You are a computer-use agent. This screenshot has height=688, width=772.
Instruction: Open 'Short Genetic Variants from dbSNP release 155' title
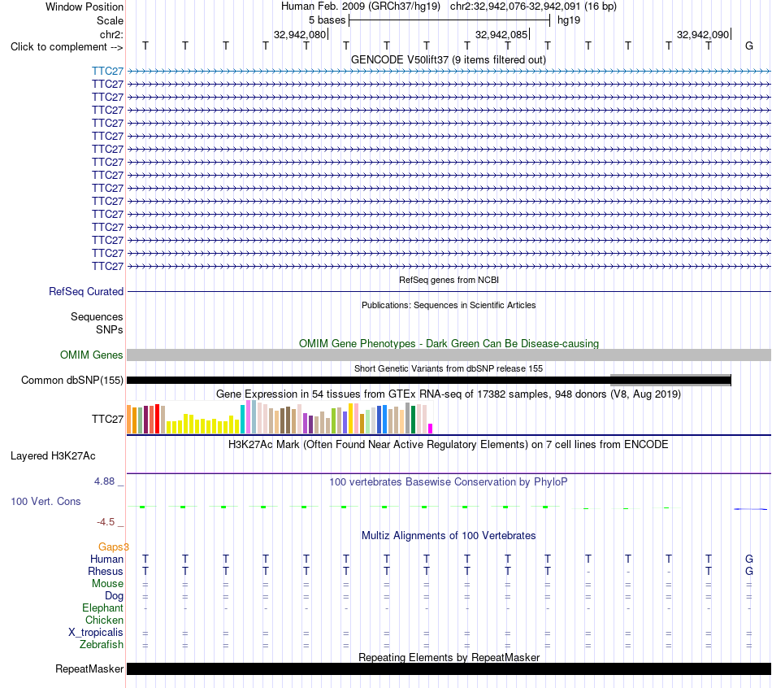[x=449, y=368]
